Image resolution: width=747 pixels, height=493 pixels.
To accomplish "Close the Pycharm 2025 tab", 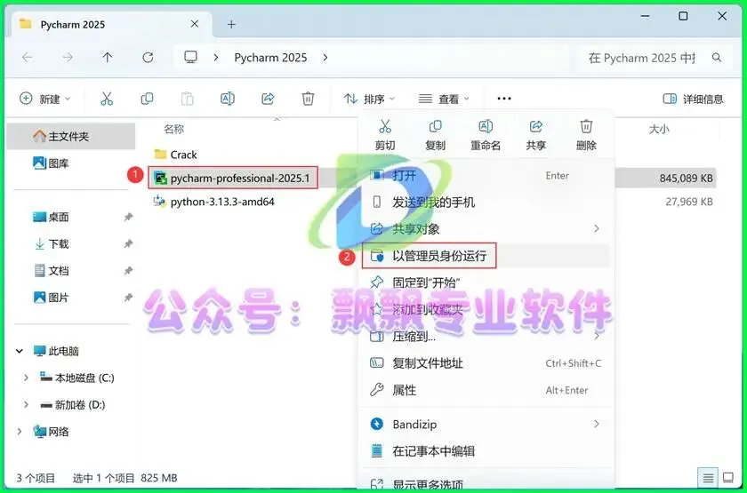I will pos(195,24).
